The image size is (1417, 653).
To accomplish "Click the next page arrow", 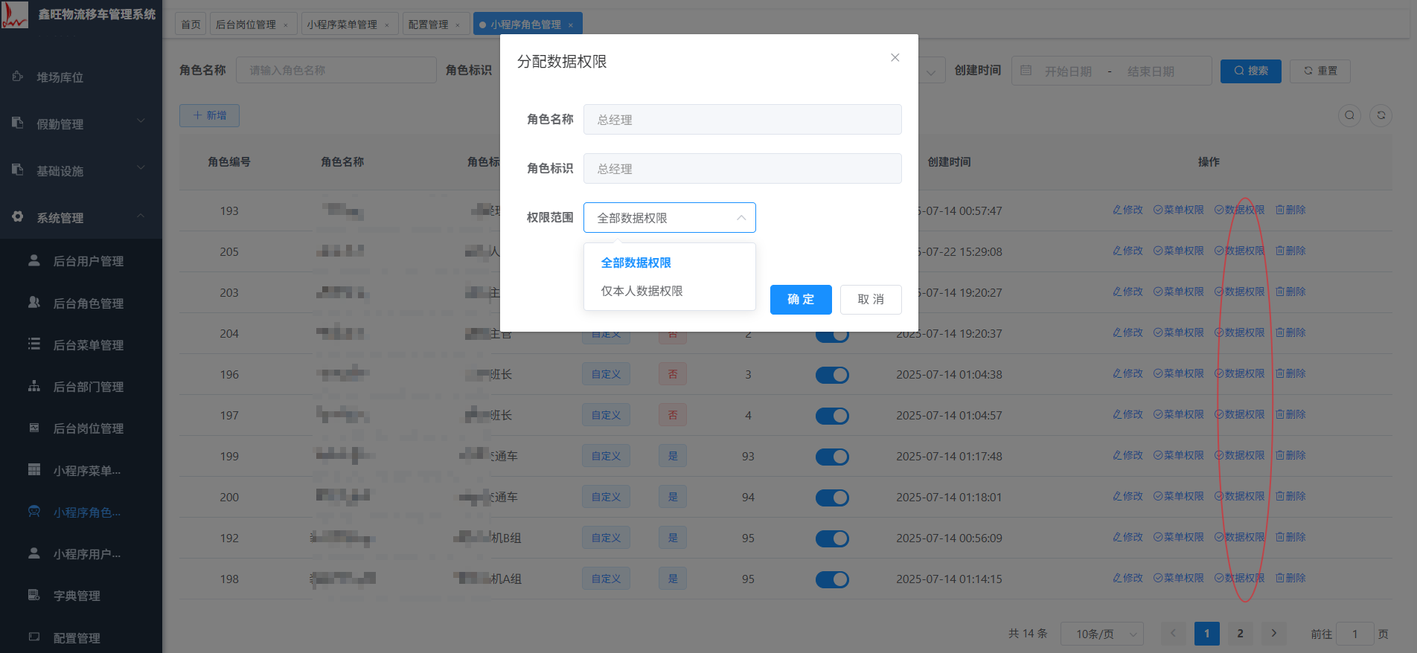I will coord(1273,634).
